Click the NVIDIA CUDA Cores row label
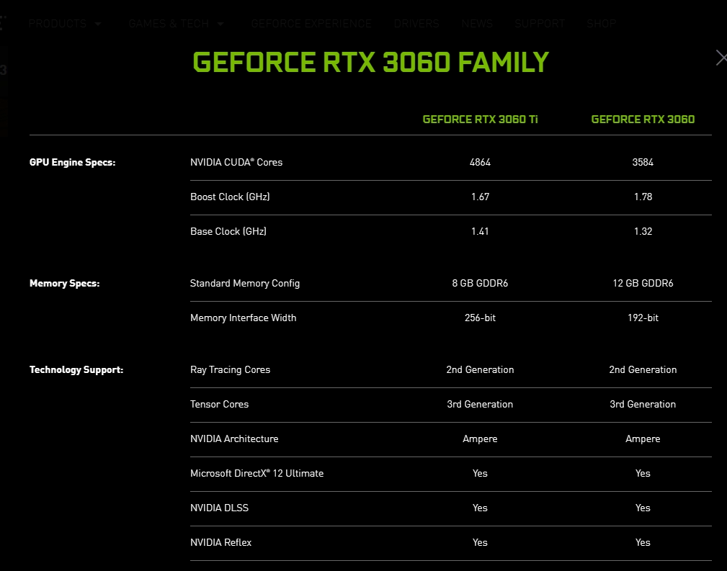The height and width of the screenshot is (571, 727). click(x=236, y=162)
